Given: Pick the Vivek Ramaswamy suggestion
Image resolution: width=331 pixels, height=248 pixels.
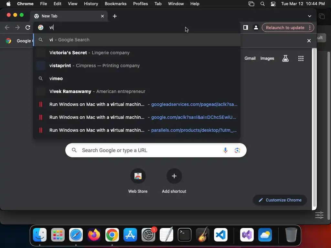Looking at the screenshot, I should (x=137, y=91).
